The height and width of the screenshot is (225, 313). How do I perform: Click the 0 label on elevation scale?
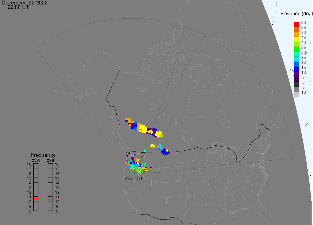[x=304, y=82]
